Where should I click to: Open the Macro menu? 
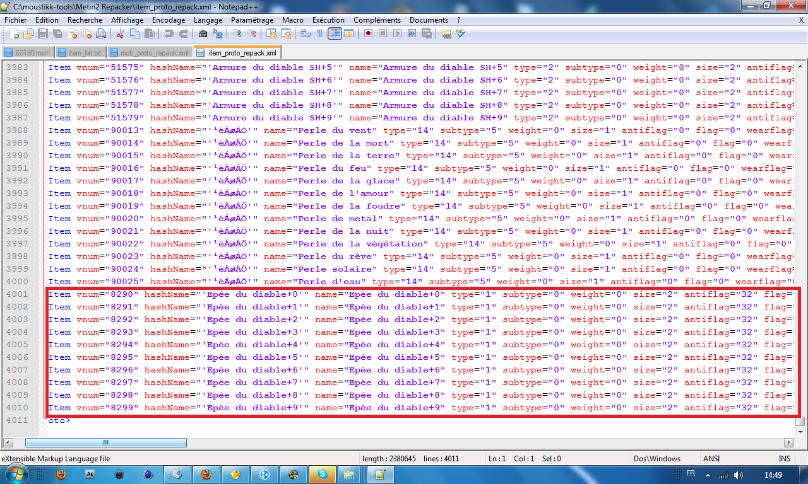[293, 20]
